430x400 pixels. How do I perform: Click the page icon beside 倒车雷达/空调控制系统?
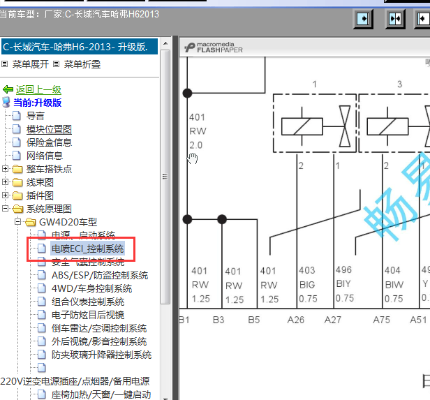(x=42, y=328)
